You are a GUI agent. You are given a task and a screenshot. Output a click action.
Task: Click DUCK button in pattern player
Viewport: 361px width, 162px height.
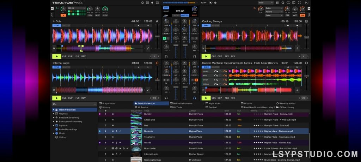[105, 15]
